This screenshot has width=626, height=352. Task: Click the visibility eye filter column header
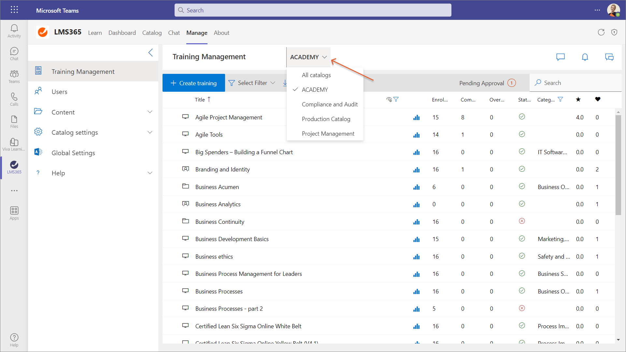389,100
